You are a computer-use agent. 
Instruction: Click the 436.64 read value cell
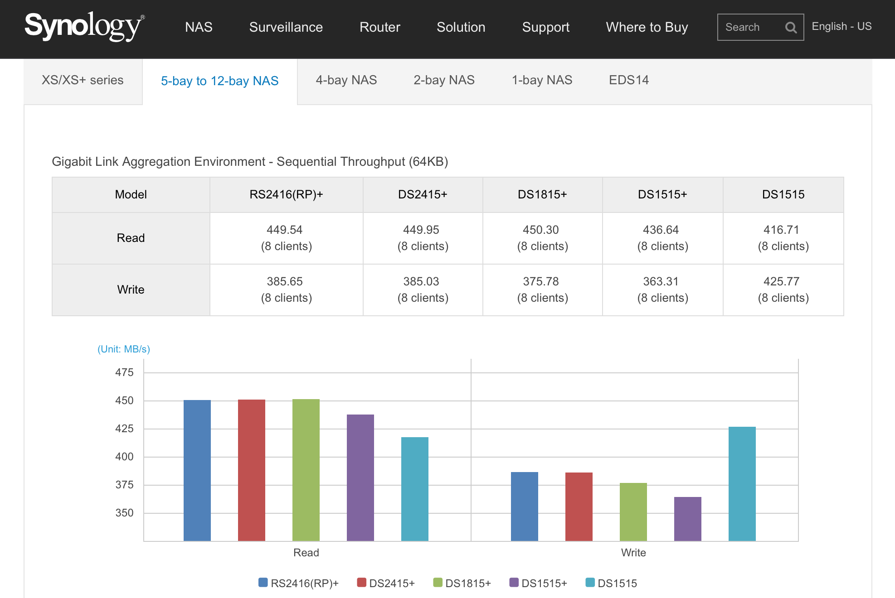(x=663, y=238)
